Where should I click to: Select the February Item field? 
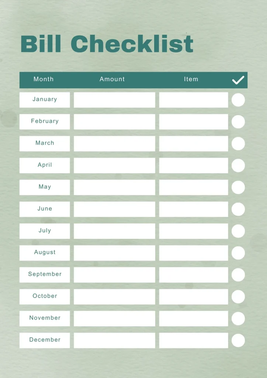coord(193,122)
